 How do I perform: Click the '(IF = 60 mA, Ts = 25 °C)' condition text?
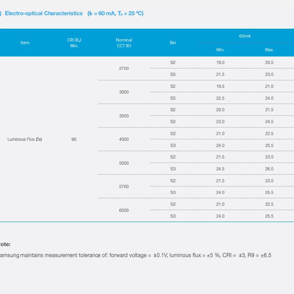click(116, 14)
